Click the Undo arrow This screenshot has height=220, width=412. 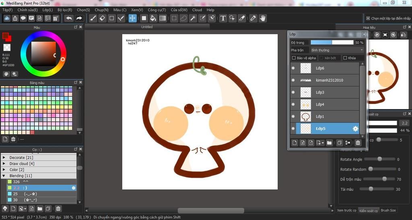point(69,18)
